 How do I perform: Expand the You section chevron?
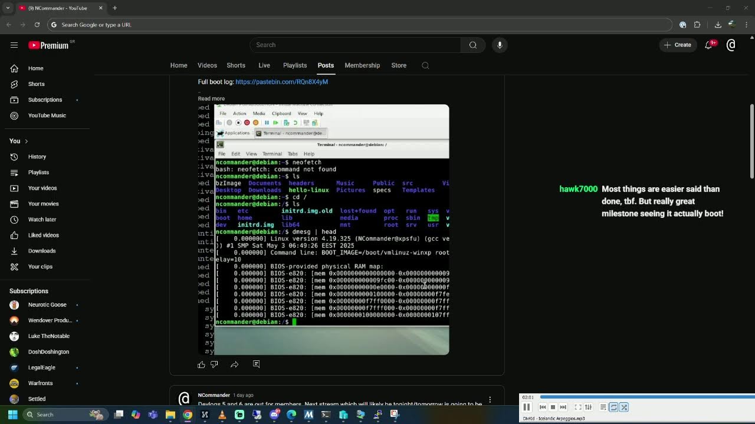click(x=26, y=141)
